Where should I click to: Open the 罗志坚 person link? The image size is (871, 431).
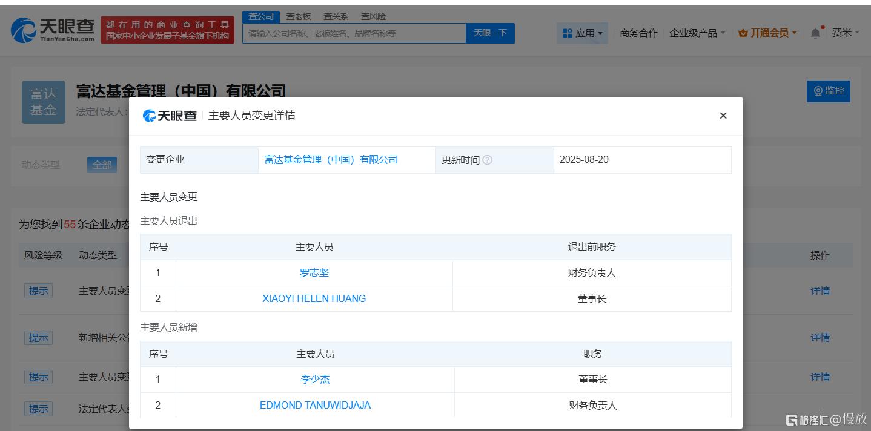[x=314, y=273]
